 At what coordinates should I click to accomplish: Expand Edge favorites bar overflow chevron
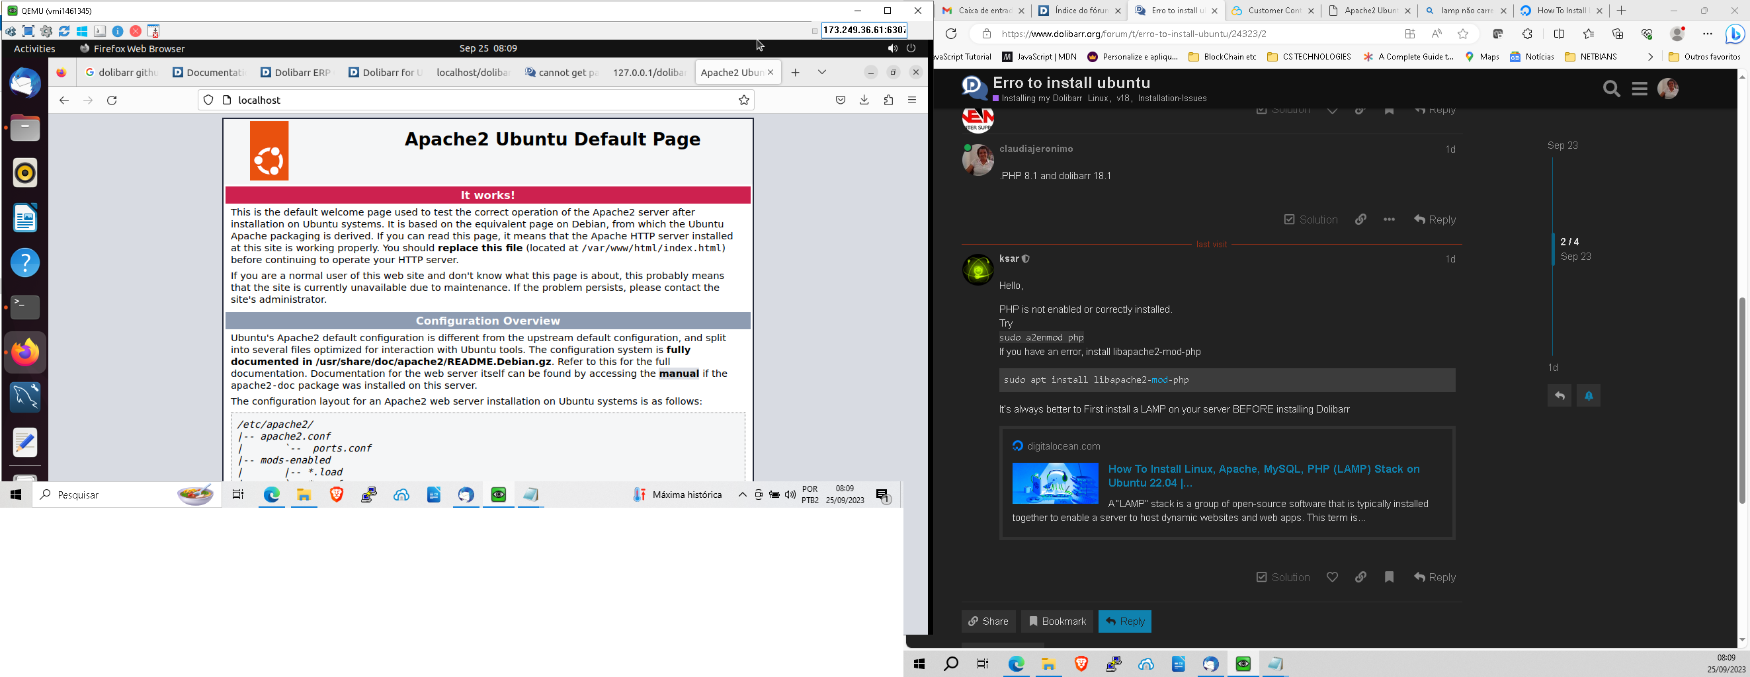pyautogui.click(x=1650, y=57)
